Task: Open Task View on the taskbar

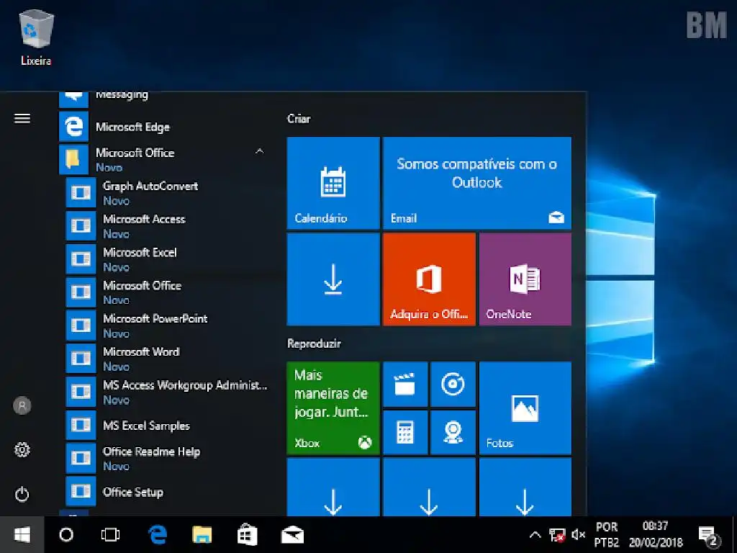Action: pyautogui.click(x=110, y=535)
